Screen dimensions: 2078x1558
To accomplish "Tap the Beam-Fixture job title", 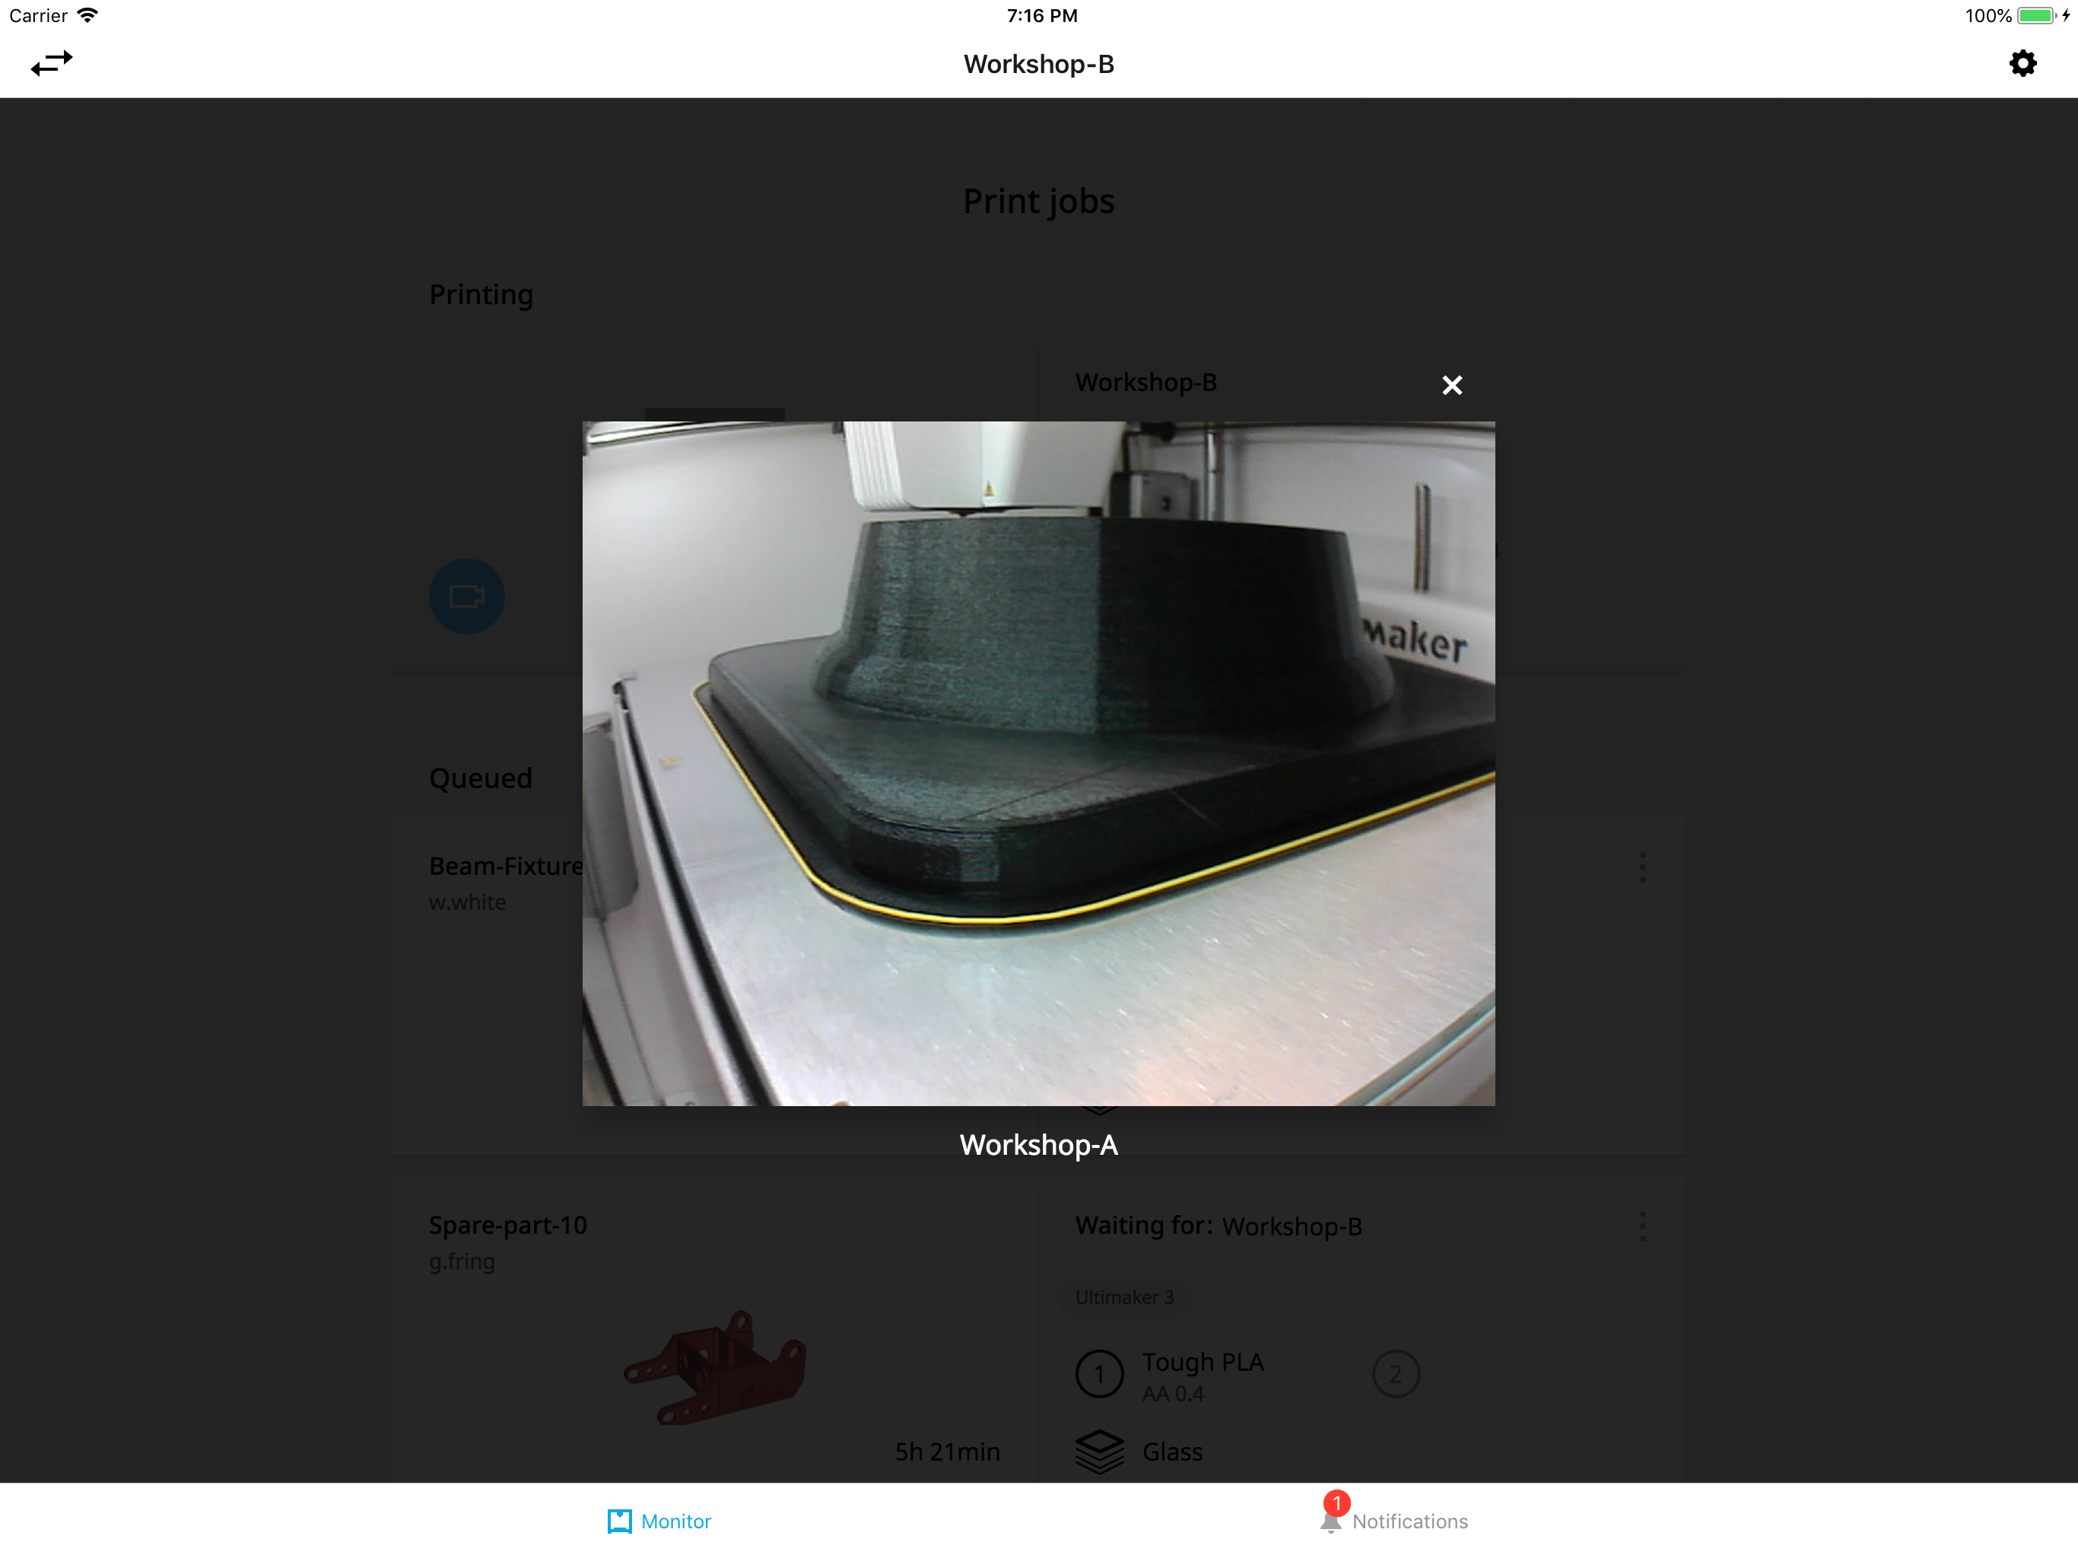I will click(x=505, y=866).
